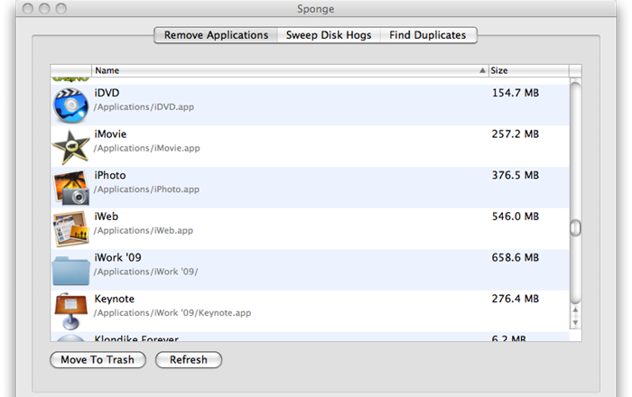
Task: Click path /Applications/iWork '09/
Action: [x=146, y=272]
